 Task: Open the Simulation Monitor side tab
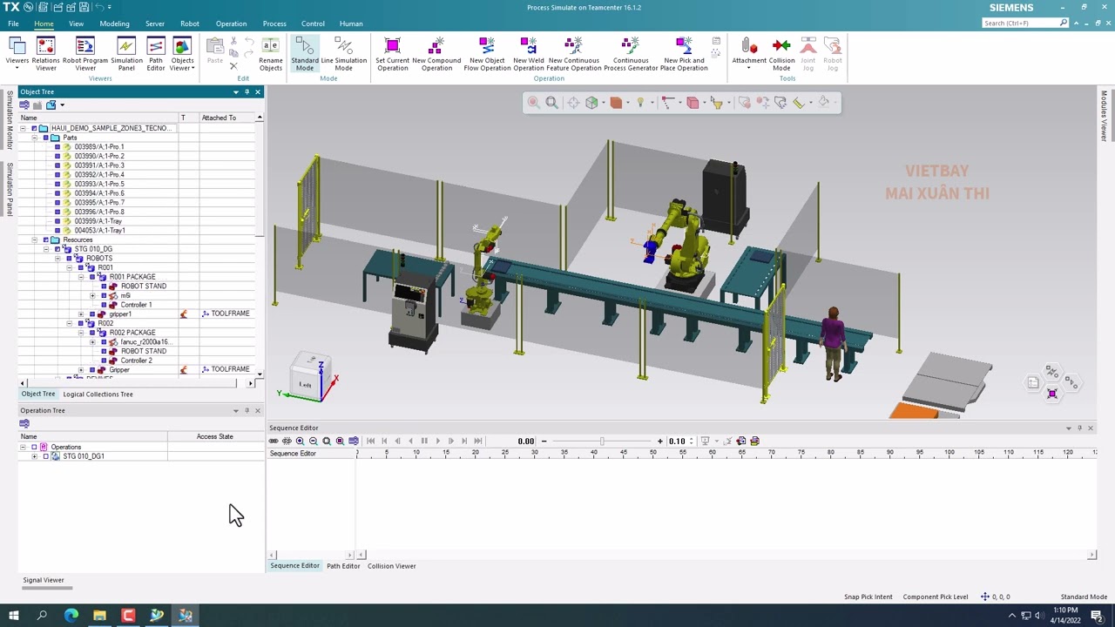pos(10,119)
